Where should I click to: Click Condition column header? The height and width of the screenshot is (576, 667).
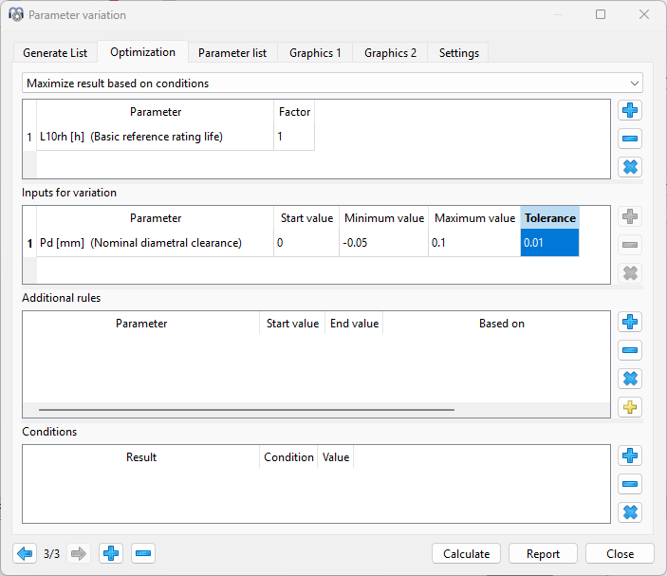[288, 456]
